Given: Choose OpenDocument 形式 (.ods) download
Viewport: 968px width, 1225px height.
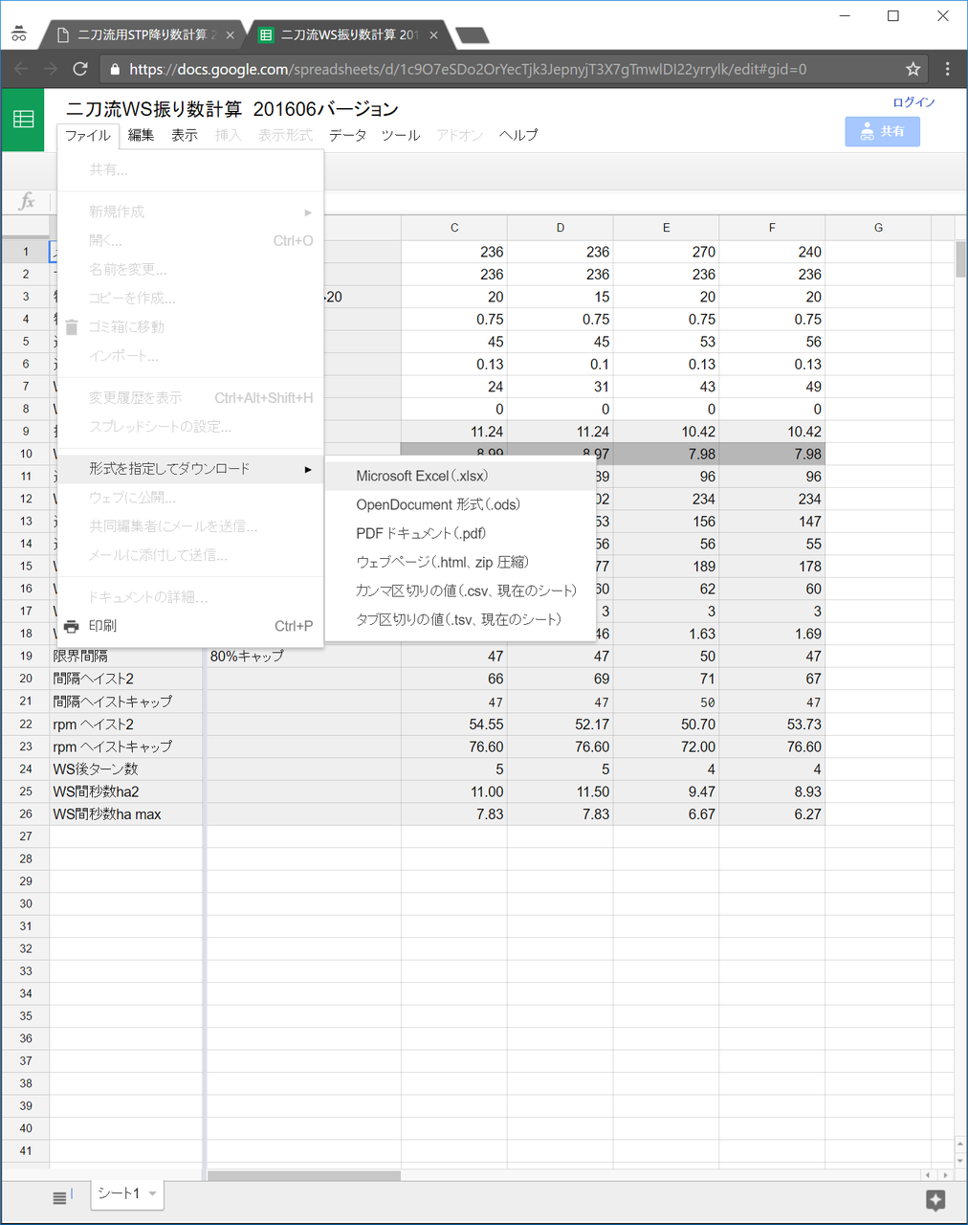Looking at the screenshot, I should pyautogui.click(x=460, y=504).
